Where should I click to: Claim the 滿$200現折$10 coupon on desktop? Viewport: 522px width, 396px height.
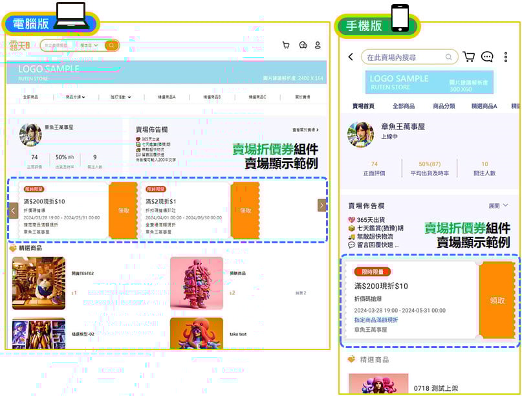pos(124,210)
